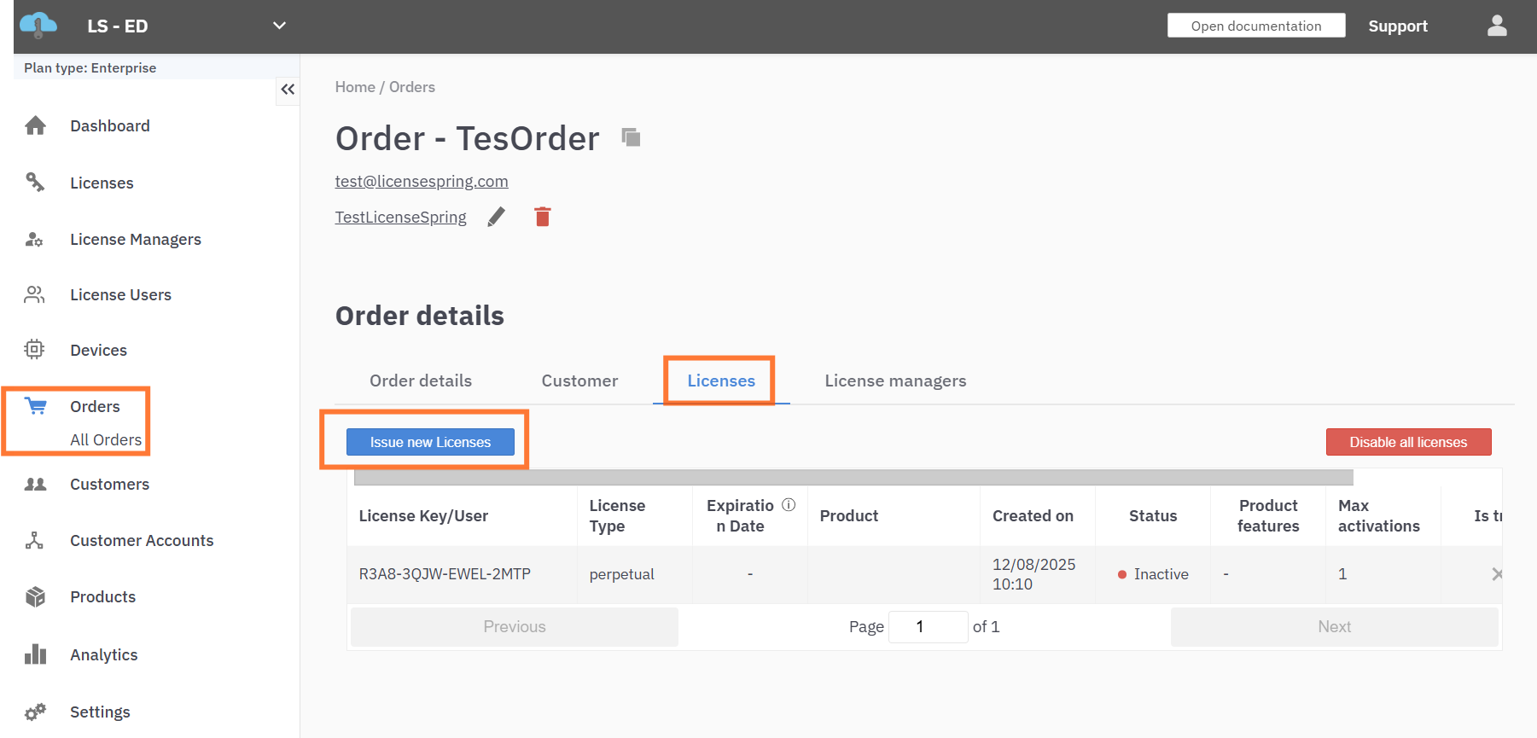Click the Expiration Date info icon
1537x738 pixels.
789,505
